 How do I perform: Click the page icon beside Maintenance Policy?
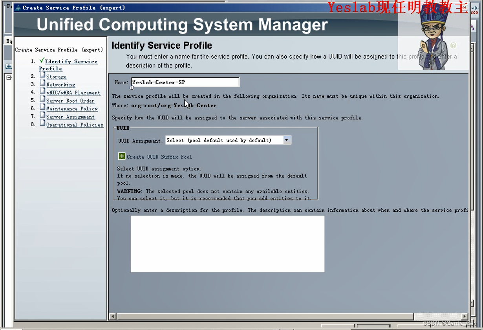tap(42, 106)
